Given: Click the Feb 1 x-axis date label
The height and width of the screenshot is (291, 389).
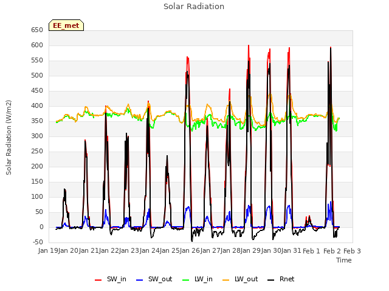Looking at the screenshot, I should (312, 251).
